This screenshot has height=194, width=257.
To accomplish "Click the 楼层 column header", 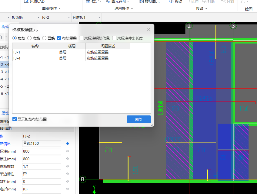I will [x=72, y=46].
